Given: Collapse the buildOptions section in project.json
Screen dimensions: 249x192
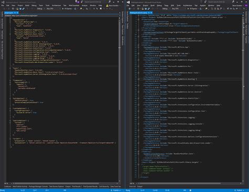Looking at the screenshot, I should coord(10,99).
